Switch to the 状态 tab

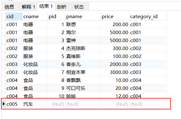point(81,7)
